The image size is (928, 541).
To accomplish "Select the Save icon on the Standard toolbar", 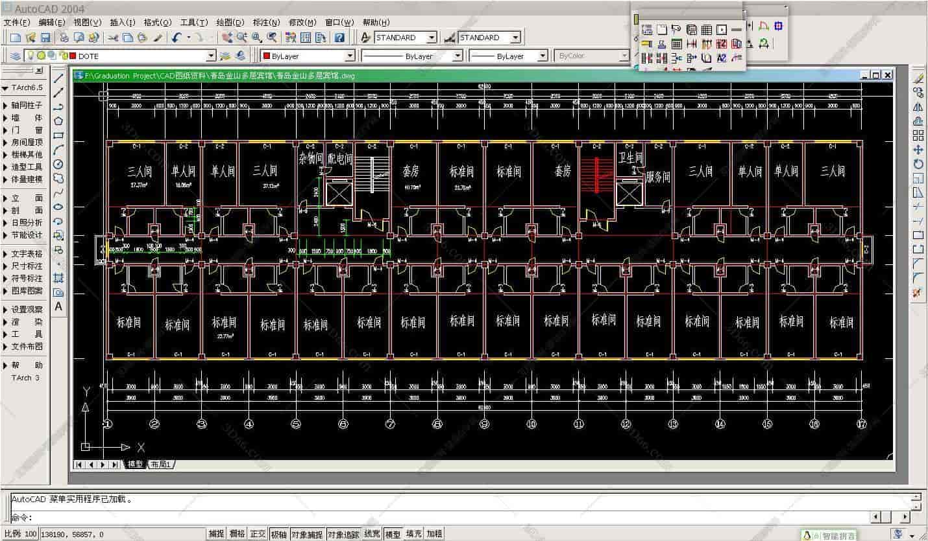I will [44, 37].
